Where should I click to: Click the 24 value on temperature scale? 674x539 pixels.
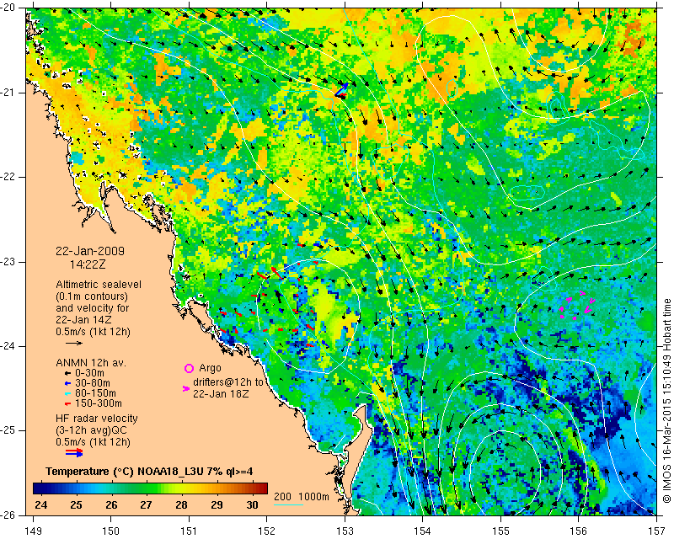click(x=40, y=504)
